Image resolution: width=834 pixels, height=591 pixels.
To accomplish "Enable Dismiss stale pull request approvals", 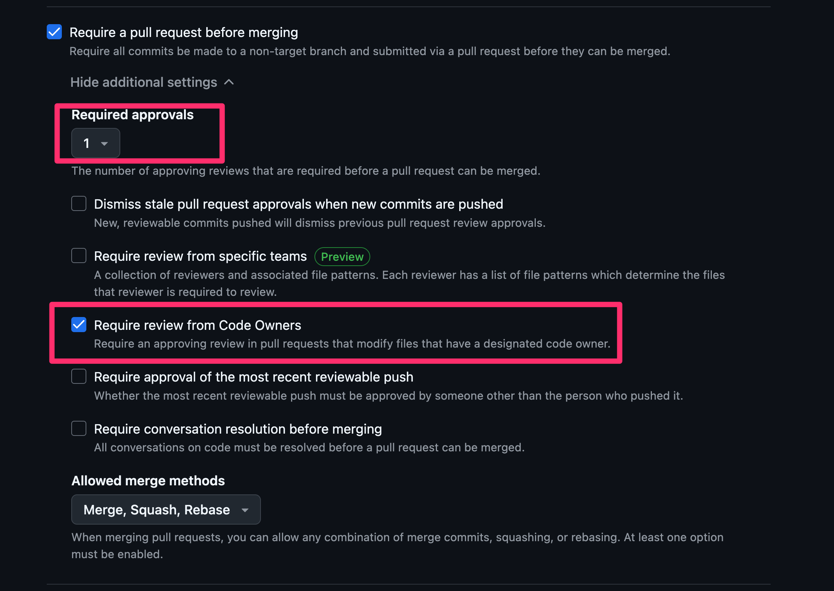I will click(79, 203).
